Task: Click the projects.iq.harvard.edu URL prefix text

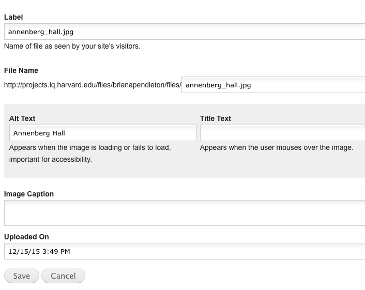Action: pos(93,85)
